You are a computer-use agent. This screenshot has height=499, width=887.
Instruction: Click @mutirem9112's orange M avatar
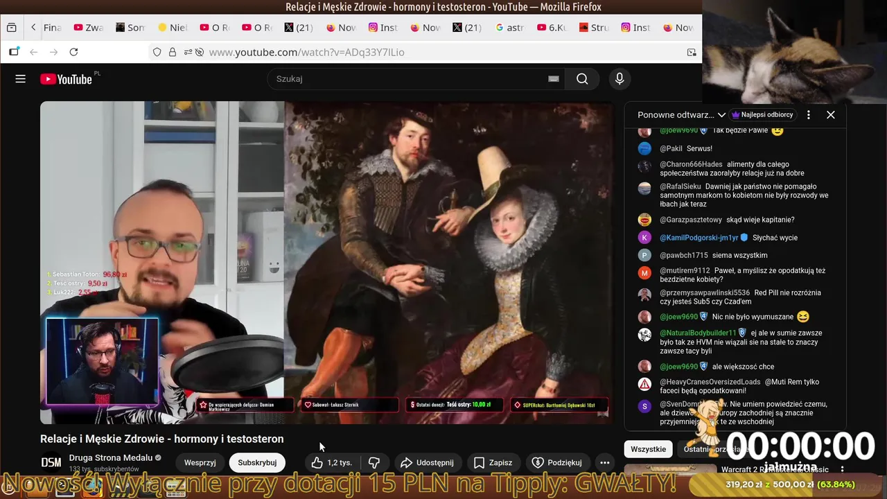click(x=644, y=273)
